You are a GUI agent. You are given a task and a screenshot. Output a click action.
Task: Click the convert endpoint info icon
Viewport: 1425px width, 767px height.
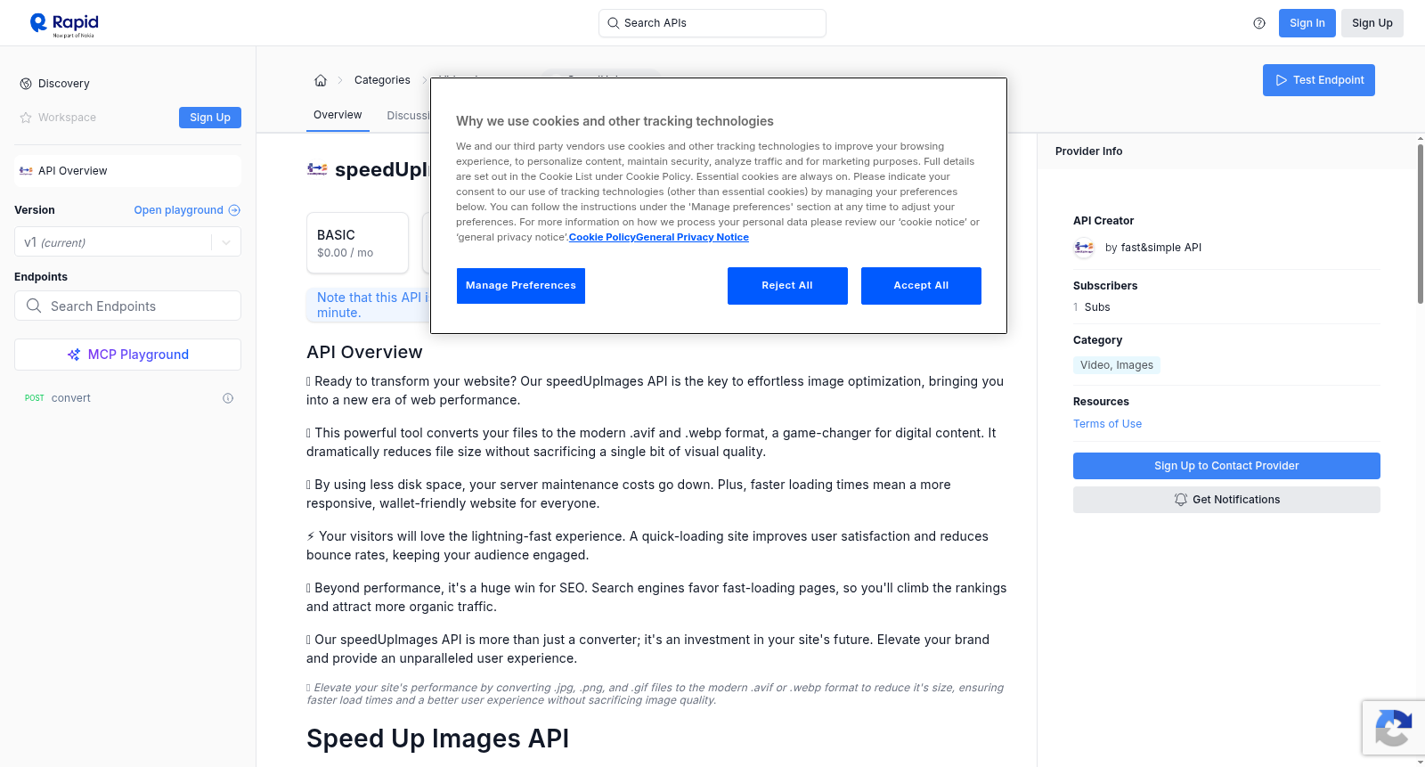[228, 398]
